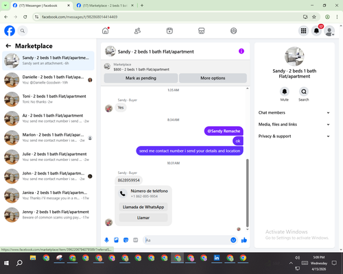This screenshot has width=343, height=274.
Task: Click the message input field Aa
Action: tap(190, 240)
